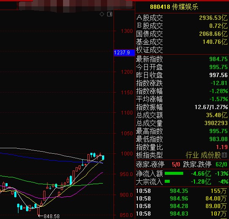Click the 1200 price axis label
The image size is (229, 219).
click(127, 72)
